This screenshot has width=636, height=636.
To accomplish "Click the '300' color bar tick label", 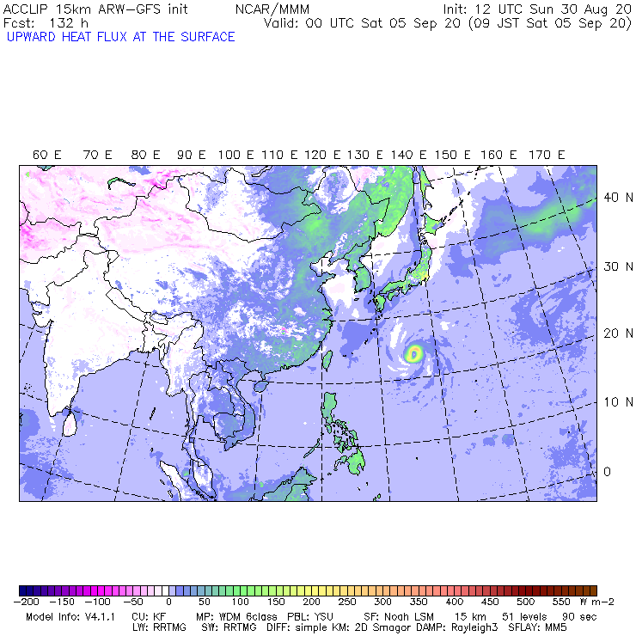I will pyautogui.click(x=383, y=602).
